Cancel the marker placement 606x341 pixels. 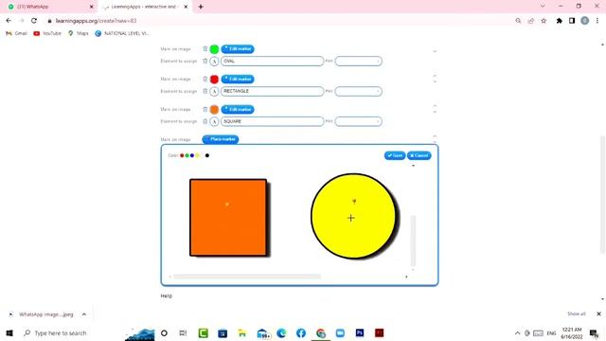(x=419, y=155)
